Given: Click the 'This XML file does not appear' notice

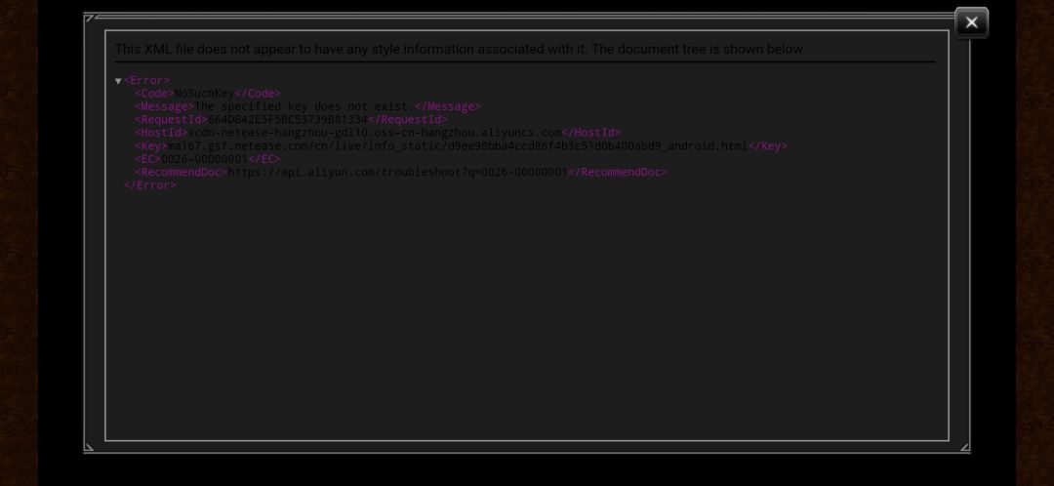Looking at the screenshot, I should 460,49.
